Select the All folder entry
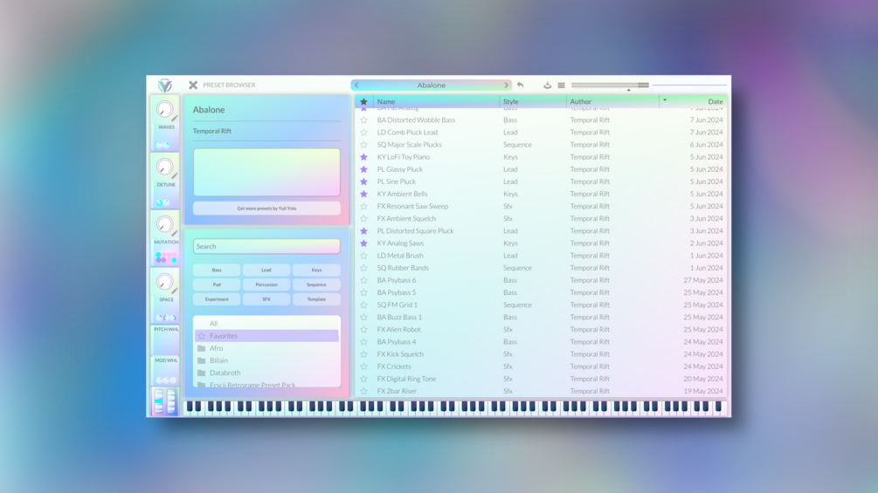The image size is (878, 493). 266,324
